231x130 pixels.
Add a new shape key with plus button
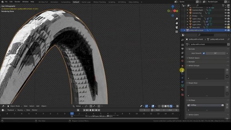227,87
